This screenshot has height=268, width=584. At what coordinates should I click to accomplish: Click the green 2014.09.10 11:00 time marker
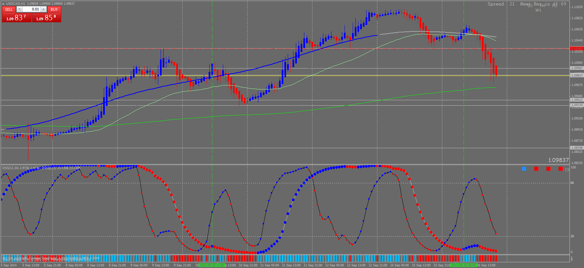[x=212, y=265]
